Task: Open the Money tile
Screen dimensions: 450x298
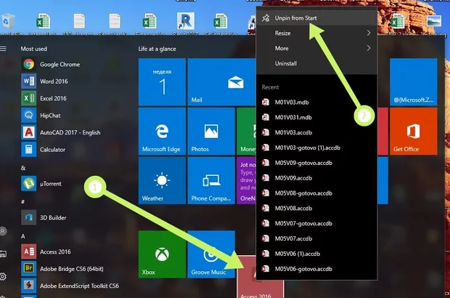Action: click(x=247, y=132)
